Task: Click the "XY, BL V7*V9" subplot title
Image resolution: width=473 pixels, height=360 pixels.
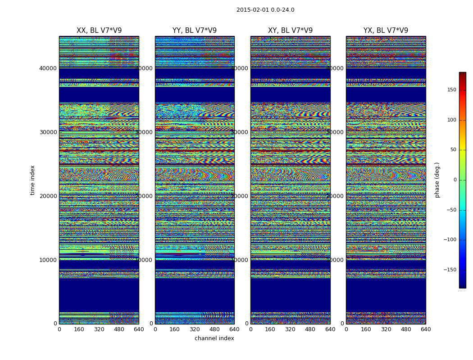Action: [x=290, y=31]
